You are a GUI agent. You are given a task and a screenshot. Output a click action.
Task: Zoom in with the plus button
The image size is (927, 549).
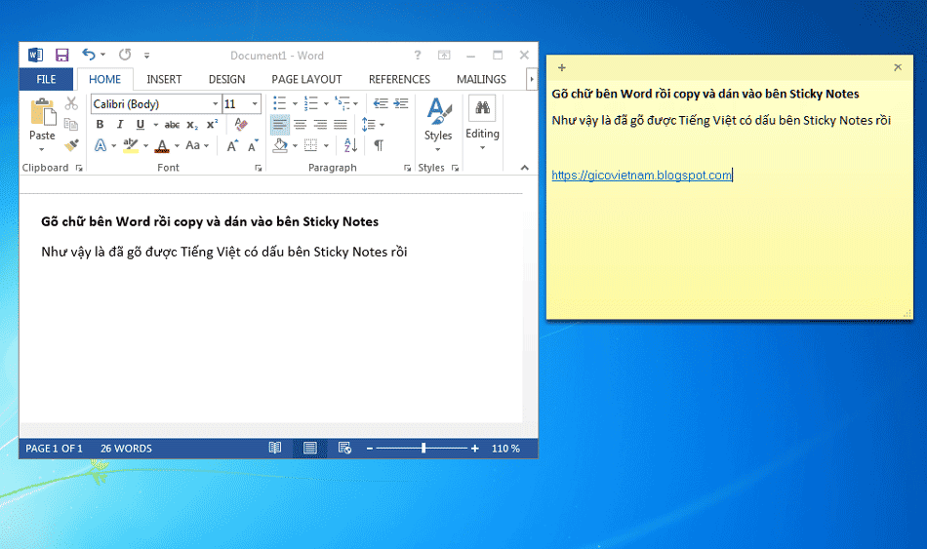(475, 449)
